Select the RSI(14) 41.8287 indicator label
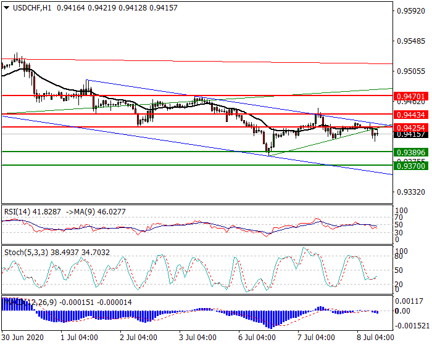Screen dimensions: 432x345 32,211
